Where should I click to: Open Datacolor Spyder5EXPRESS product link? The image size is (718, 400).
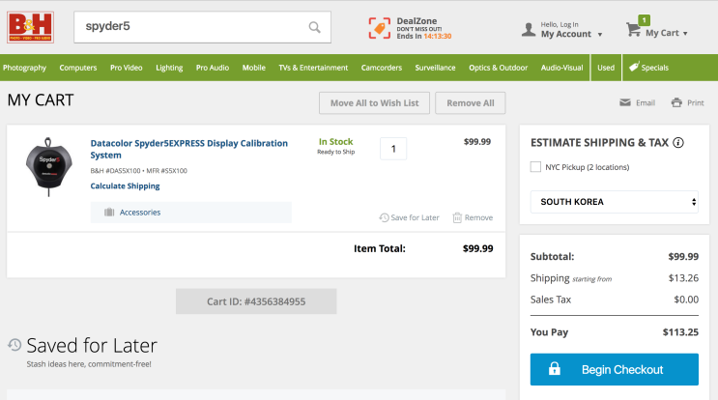click(189, 149)
